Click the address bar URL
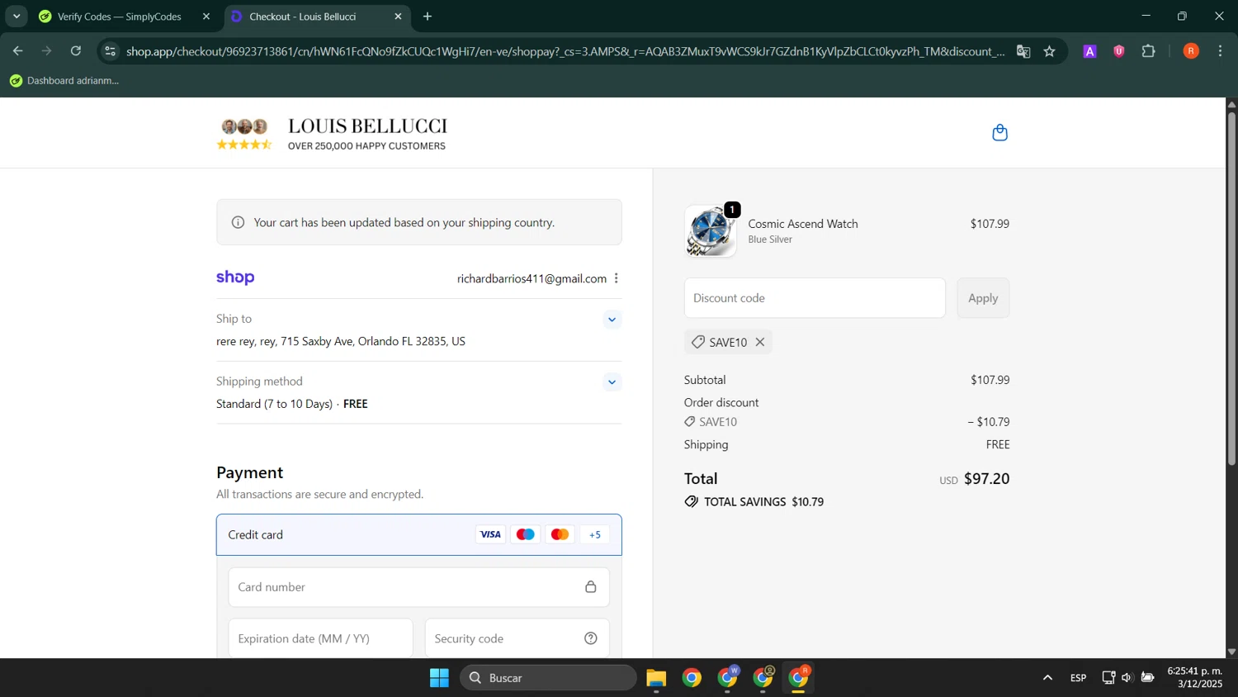 565,51
